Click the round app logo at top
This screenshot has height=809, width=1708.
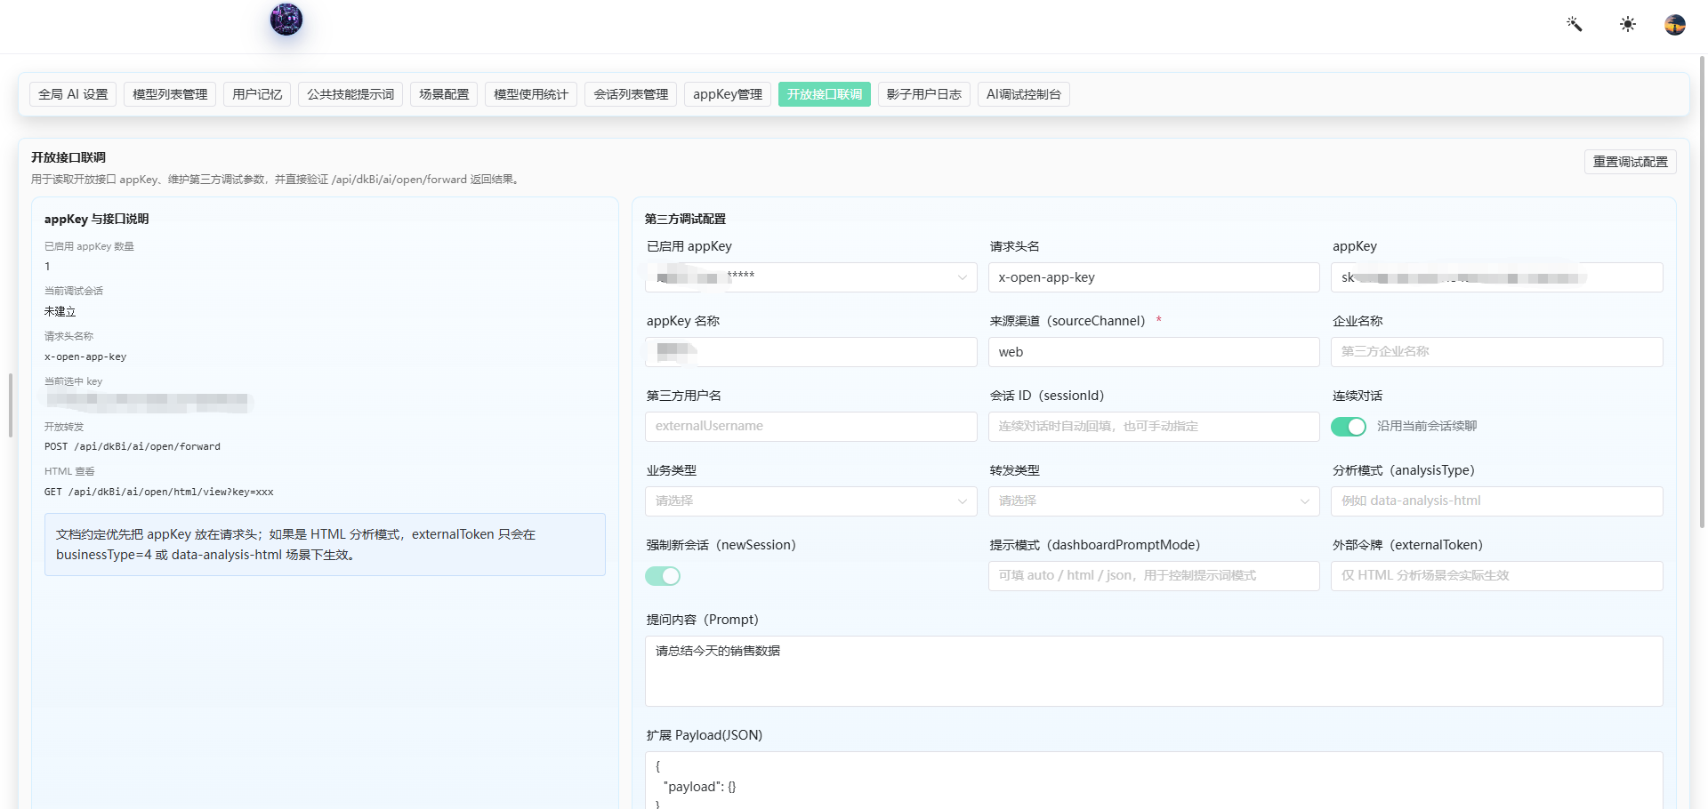point(286,19)
